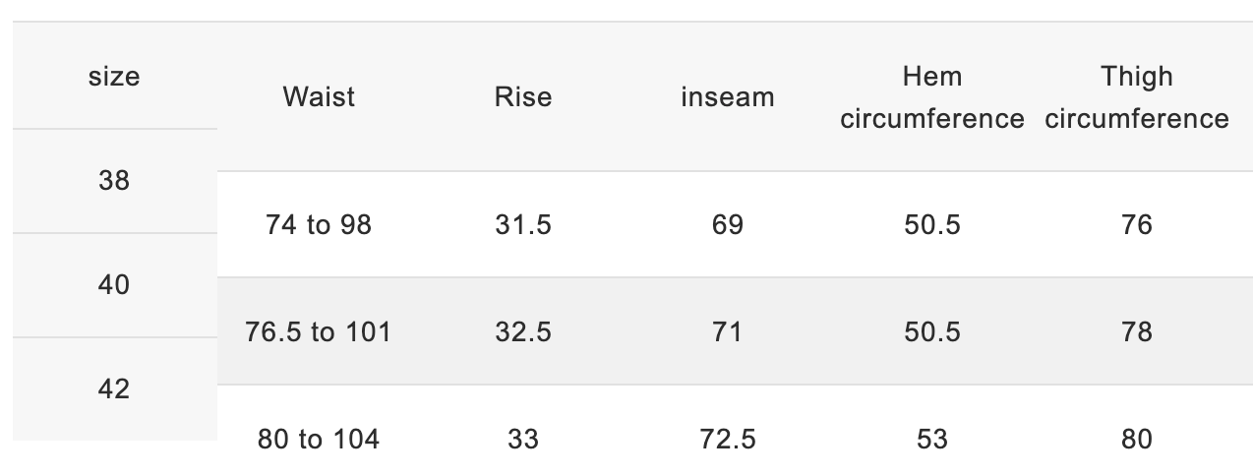
Task: Click the 32.5 rise cell
Action: pyautogui.click(x=523, y=331)
